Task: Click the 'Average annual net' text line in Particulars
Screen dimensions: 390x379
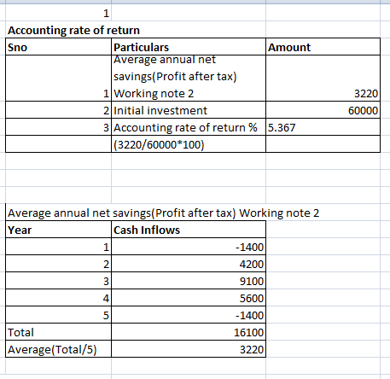Action: click(x=165, y=60)
